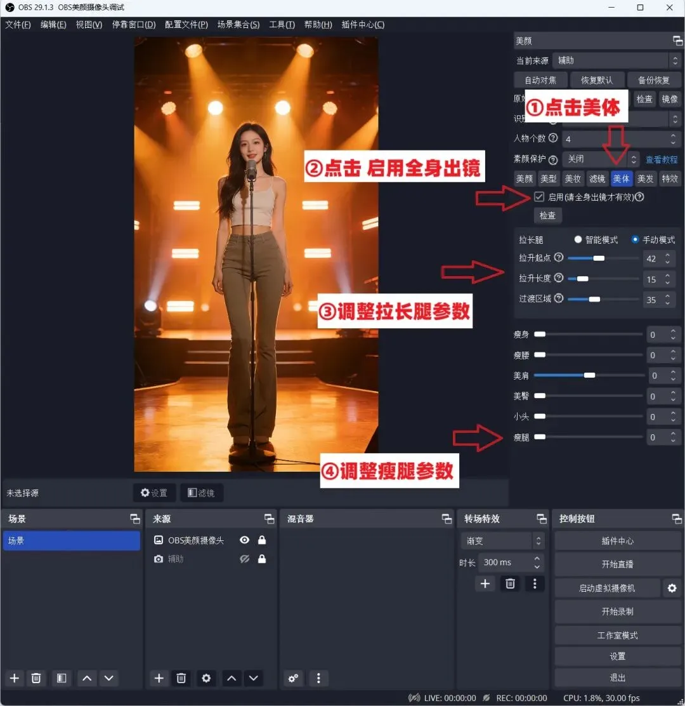Image resolution: width=685 pixels, height=706 pixels.
Task: Click the 开始直播 button
Action: coord(617,564)
